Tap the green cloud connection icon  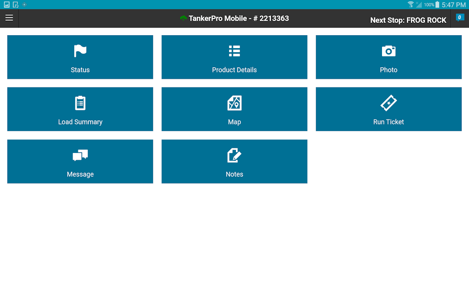point(183,18)
